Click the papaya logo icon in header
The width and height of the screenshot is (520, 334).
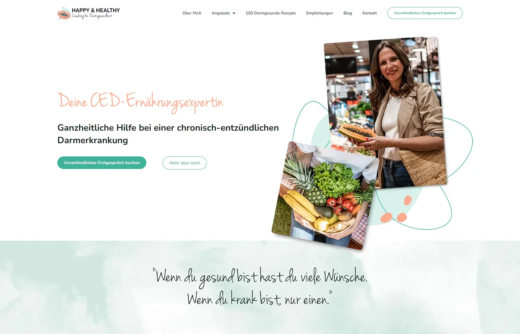64,13
